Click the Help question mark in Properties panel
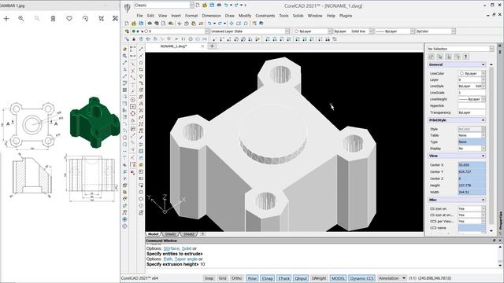 [x=465, y=57]
